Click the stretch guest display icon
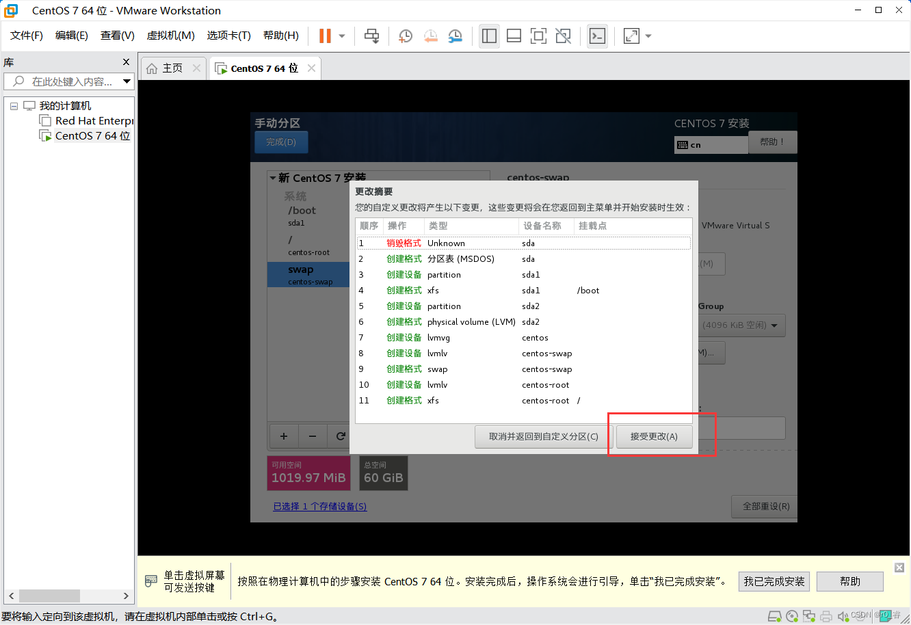This screenshot has width=911, height=625. 631,36
